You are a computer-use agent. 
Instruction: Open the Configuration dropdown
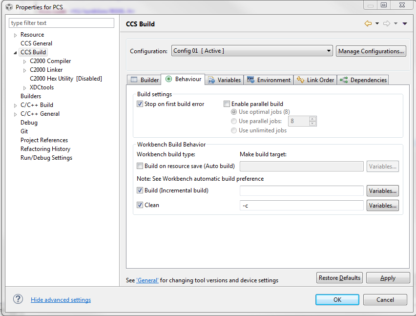click(251, 51)
